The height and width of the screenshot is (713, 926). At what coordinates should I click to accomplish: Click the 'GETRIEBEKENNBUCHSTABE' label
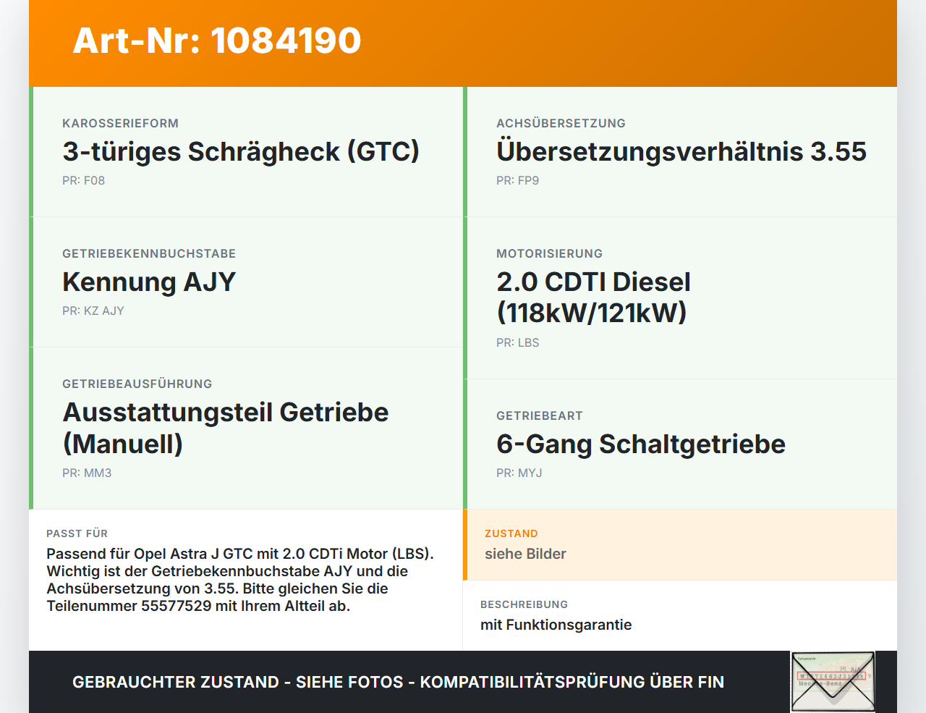click(x=149, y=253)
